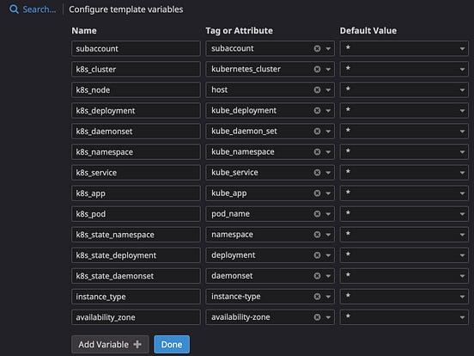The height and width of the screenshot is (356, 474).
Task: Click the Add Variable button
Action: coord(110,344)
